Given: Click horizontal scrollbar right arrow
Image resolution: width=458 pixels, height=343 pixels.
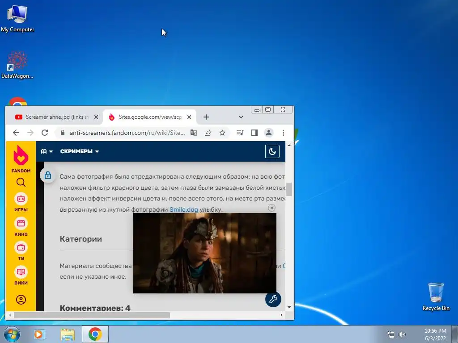Looking at the screenshot, I should tap(282, 315).
